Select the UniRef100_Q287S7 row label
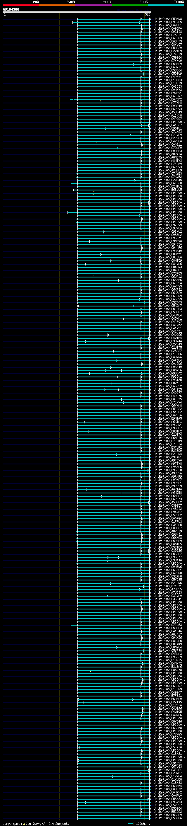Screen dimensions: 187x826 click(x=167, y=351)
